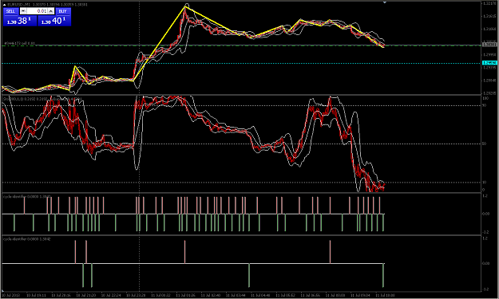Click the BUY button in trading panel

tap(63, 11)
